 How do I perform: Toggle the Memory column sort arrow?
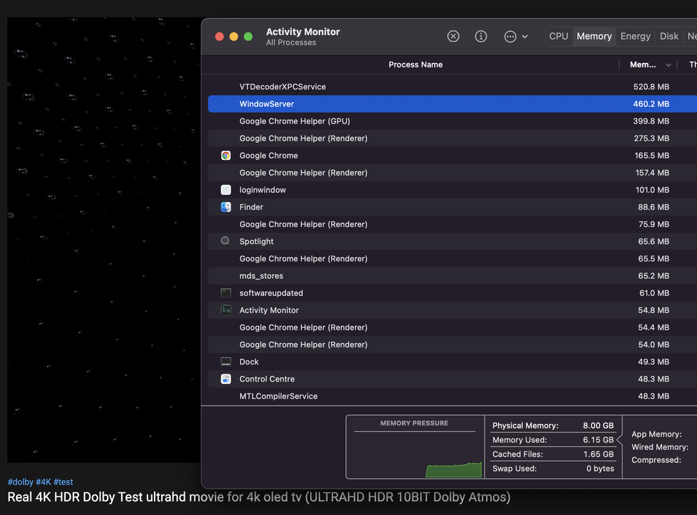tap(667, 65)
